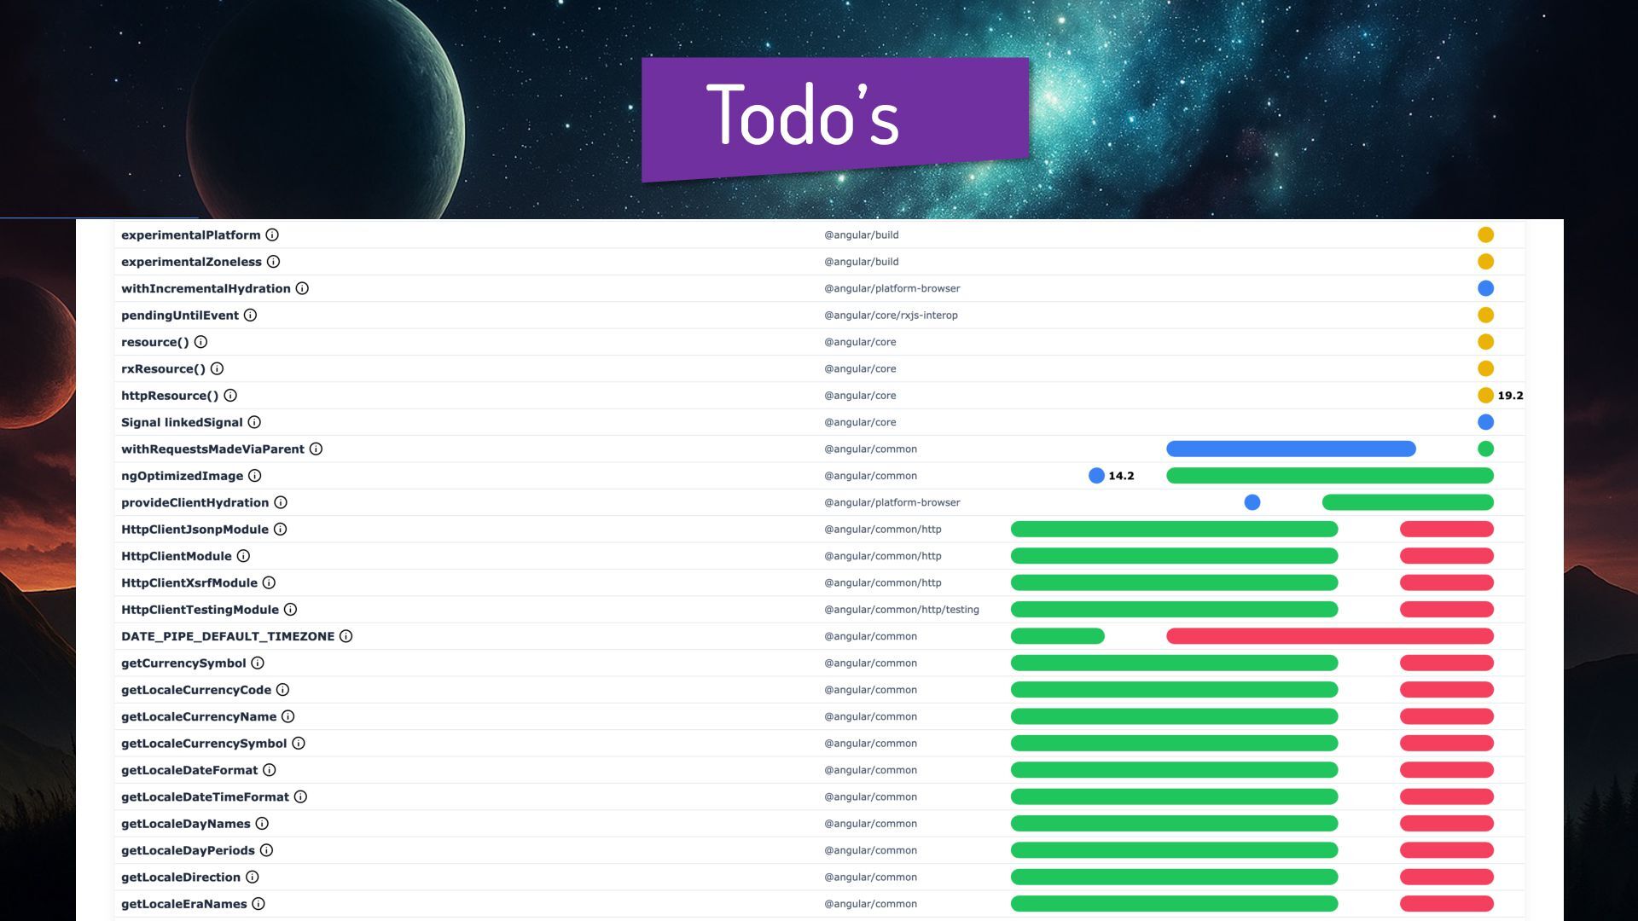Click info icon next to experimentalPlatform
This screenshot has height=921, width=1638.
point(272,235)
